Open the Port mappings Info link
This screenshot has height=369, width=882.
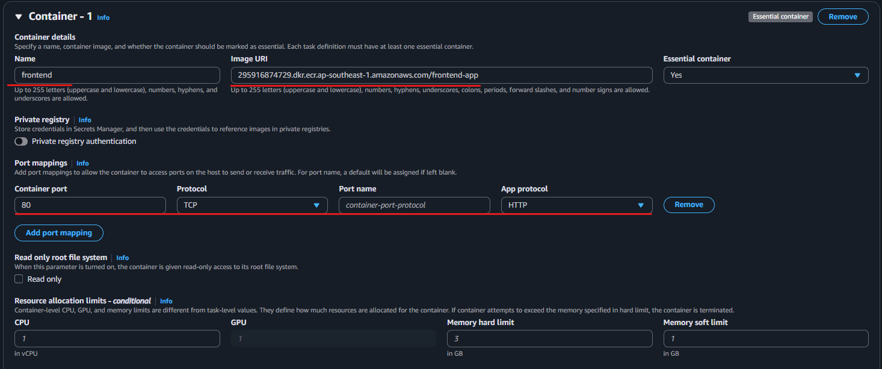(82, 163)
